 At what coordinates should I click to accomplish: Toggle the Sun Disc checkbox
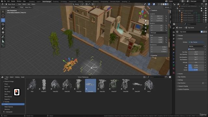(x=189, y=49)
